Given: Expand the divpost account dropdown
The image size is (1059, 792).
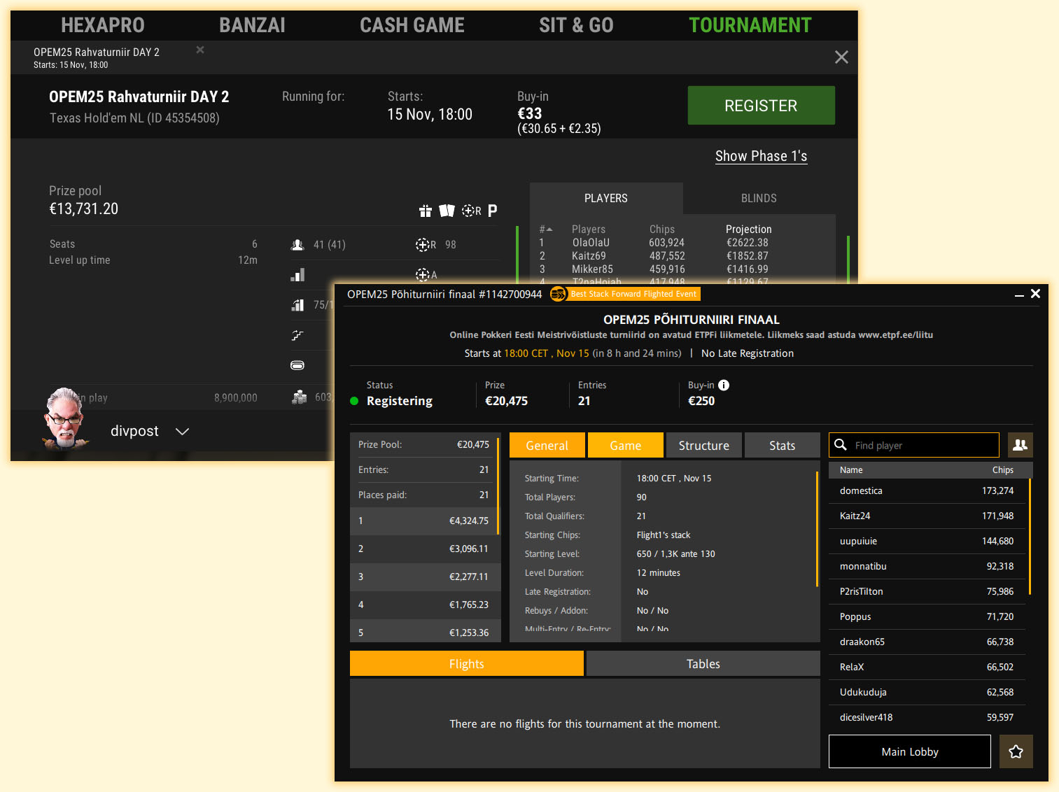Looking at the screenshot, I should 182,432.
